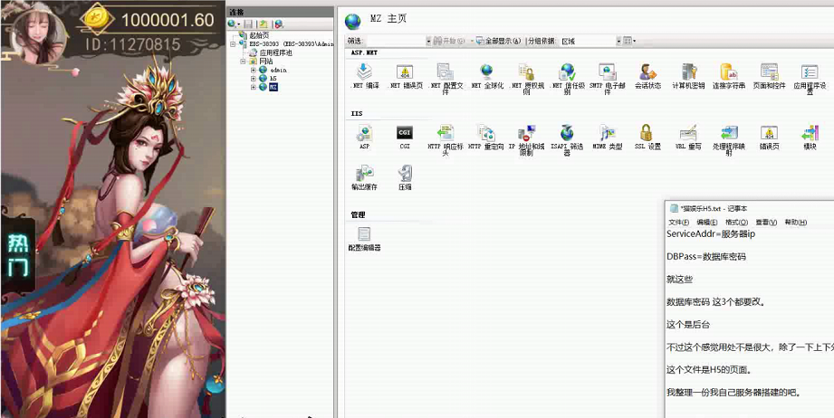Collapse the 网站 sites tree node

[x=243, y=62]
